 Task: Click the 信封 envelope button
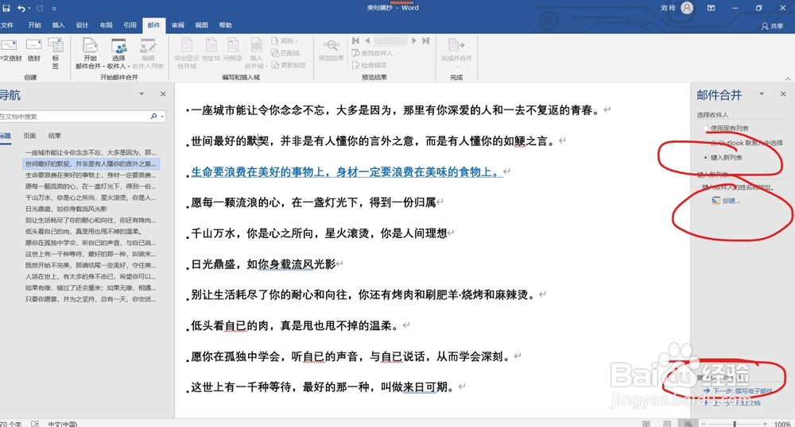pos(34,49)
